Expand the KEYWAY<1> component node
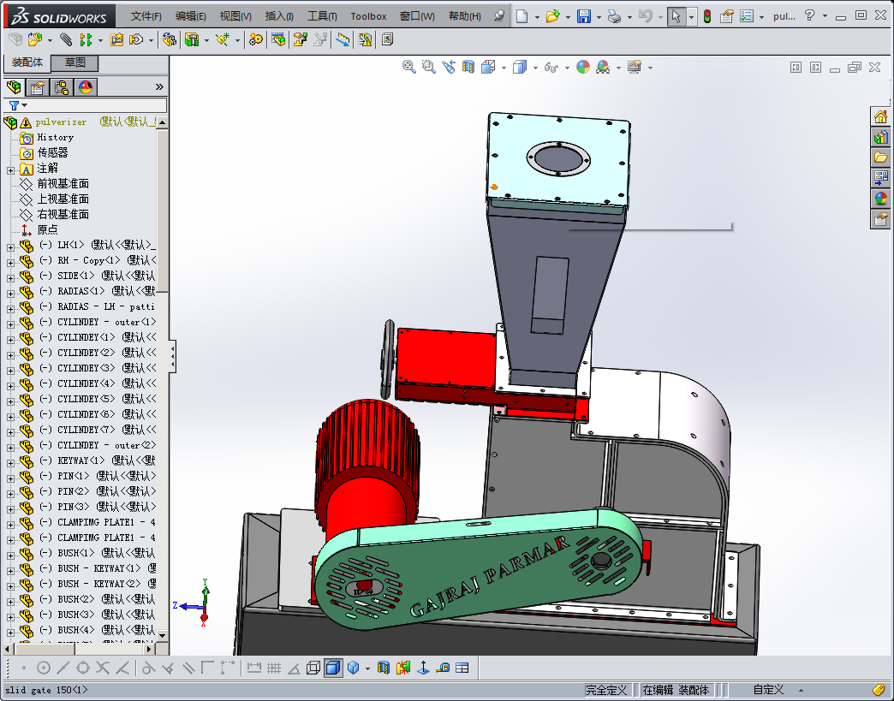Viewport: 894px width, 701px height. tap(10, 463)
